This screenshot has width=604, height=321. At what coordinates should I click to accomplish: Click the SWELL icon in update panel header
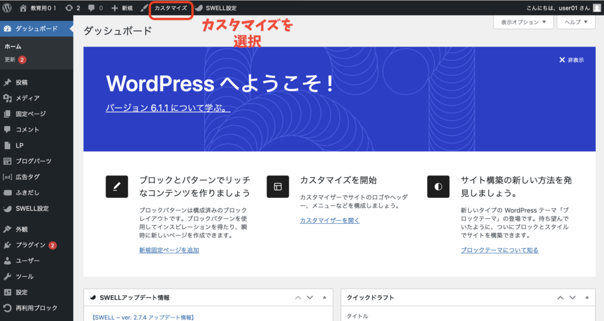[93, 297]
